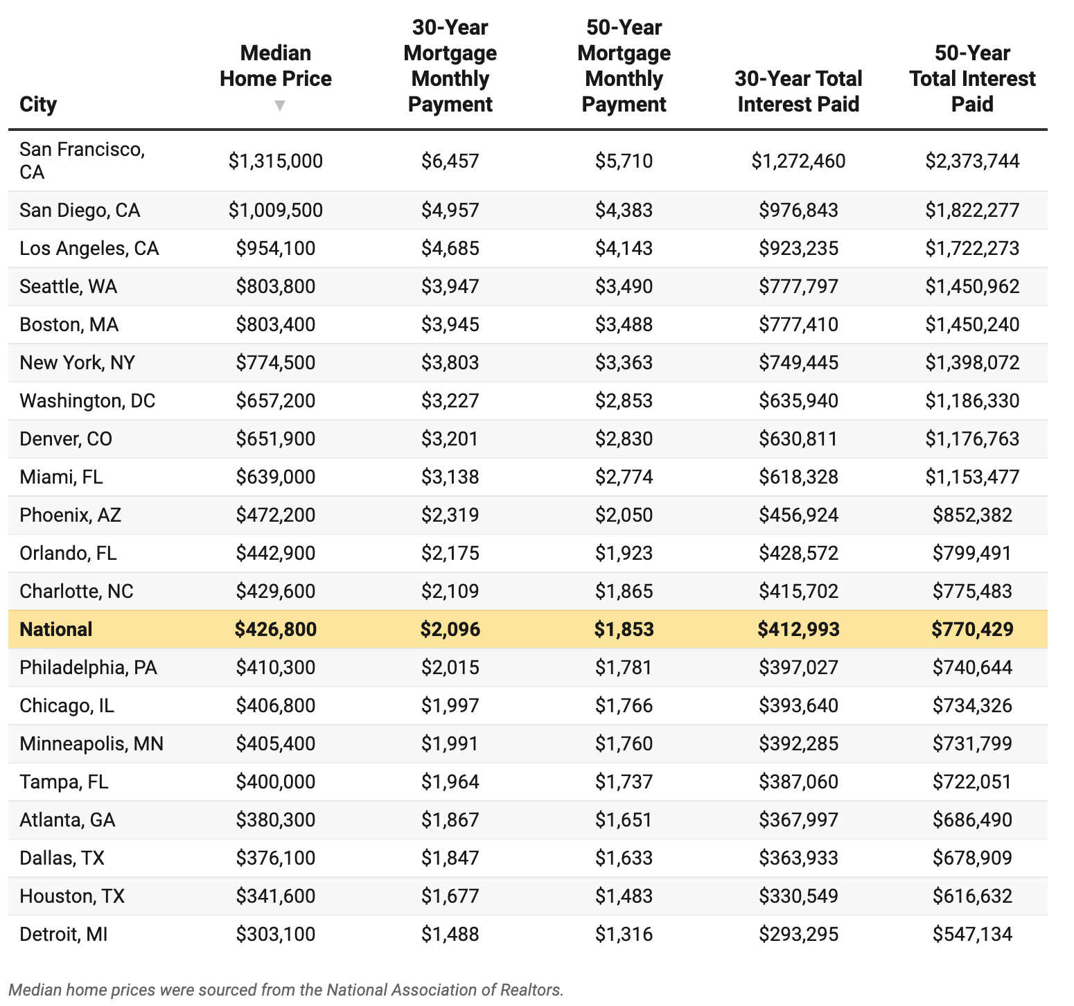Select Houston's $1,483 50-year payment cell
The height and width of the screenshot is (1006, 1074).
point(624,896)
